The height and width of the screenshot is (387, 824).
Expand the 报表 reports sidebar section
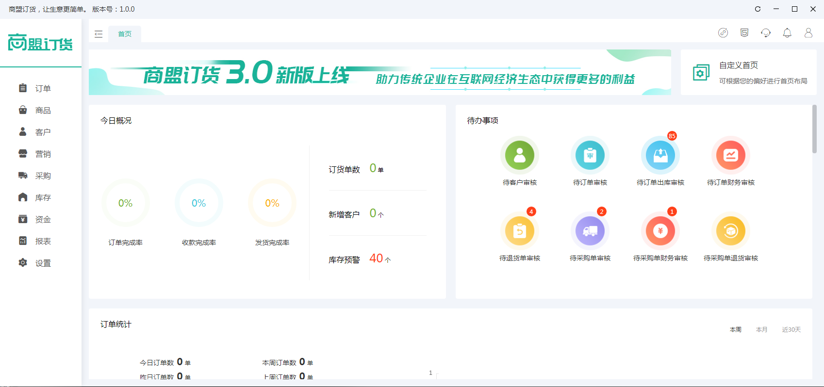pyautogui.click(x=43, y=241)
